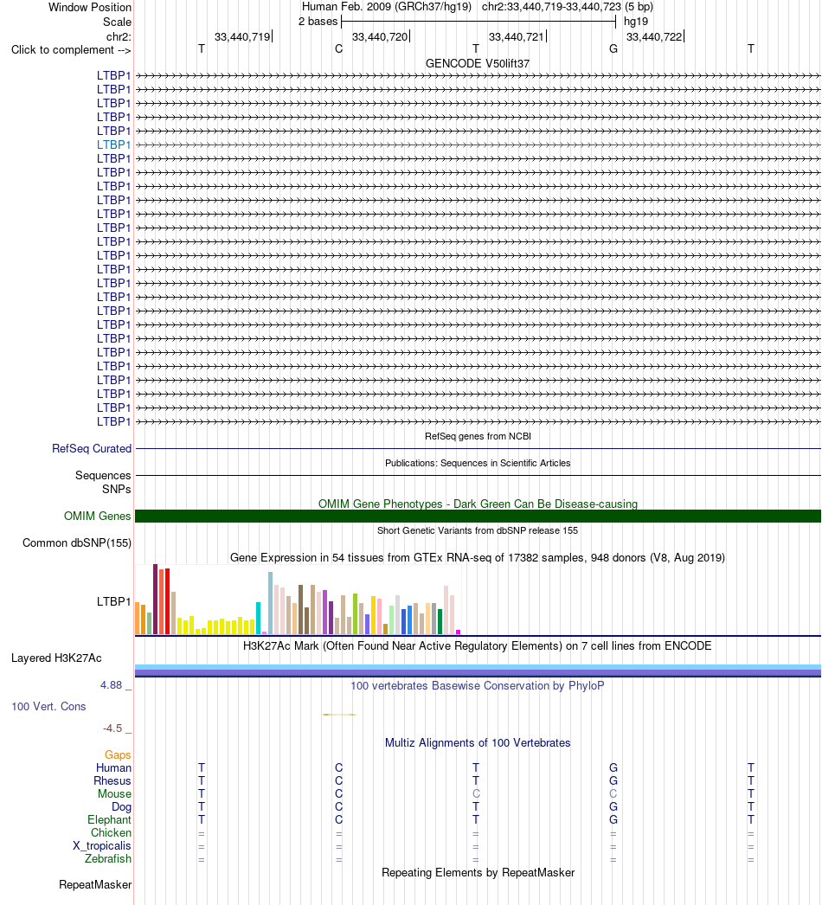Open the RefSeq genes from NCBI title
The height and width of the screenshot is (905, 822).
[478, 436]
